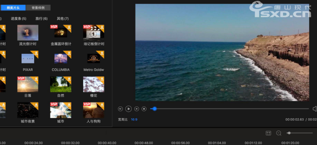Select the 城市夜景 thumbnail
The width and height of the screenshot is (317, 145).
pyautogui.click(x=28, y=110)
